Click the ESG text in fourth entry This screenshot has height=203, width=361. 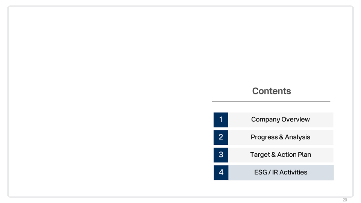[x=261, y=172]
